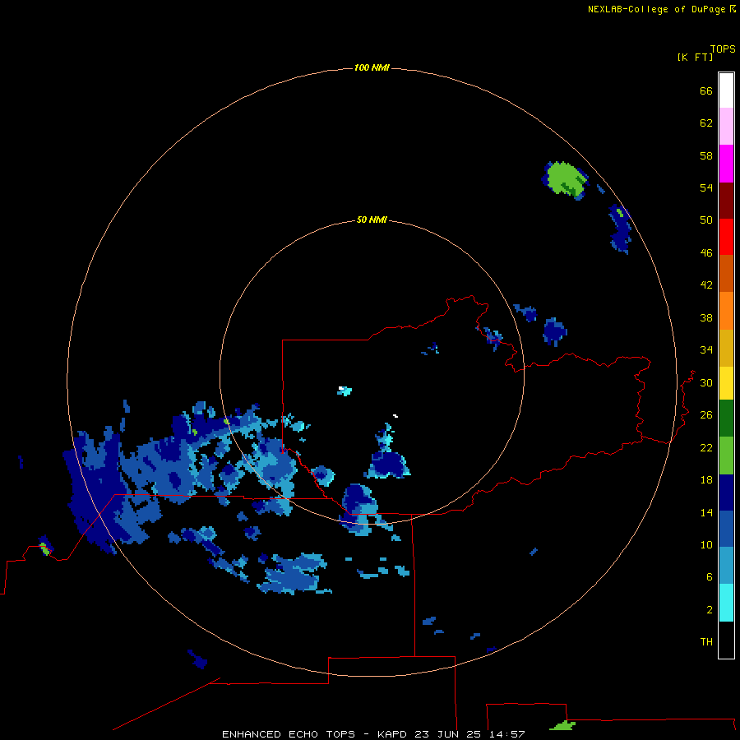Click the orange swatch above 38
Screen dimensions: 740x740
point(726,311)
